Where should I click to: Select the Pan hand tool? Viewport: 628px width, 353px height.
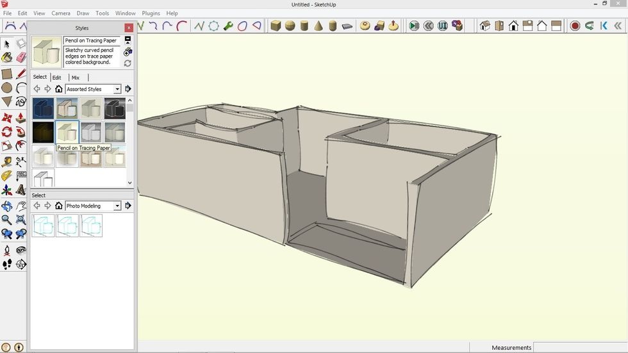pyautogui.click(x=21, y=206)
